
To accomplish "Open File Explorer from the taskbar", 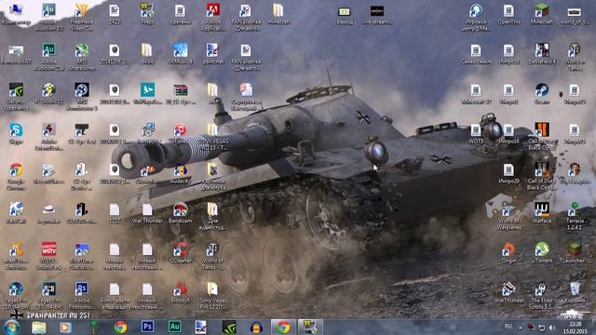I will pos(39,327).
